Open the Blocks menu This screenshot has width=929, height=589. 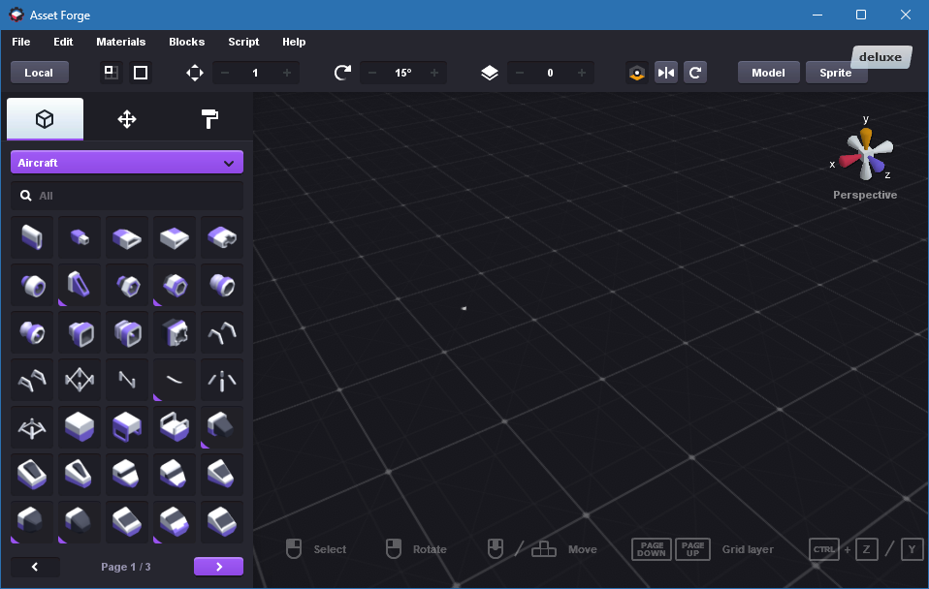coord(186,42)
